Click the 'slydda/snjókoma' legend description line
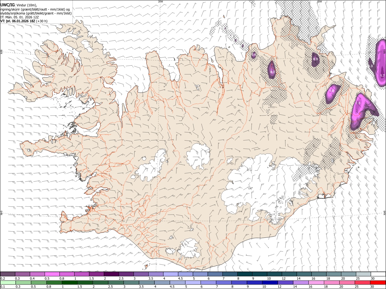Image resolution: width=386 pixels, height=289 pixels. [36, 13]
